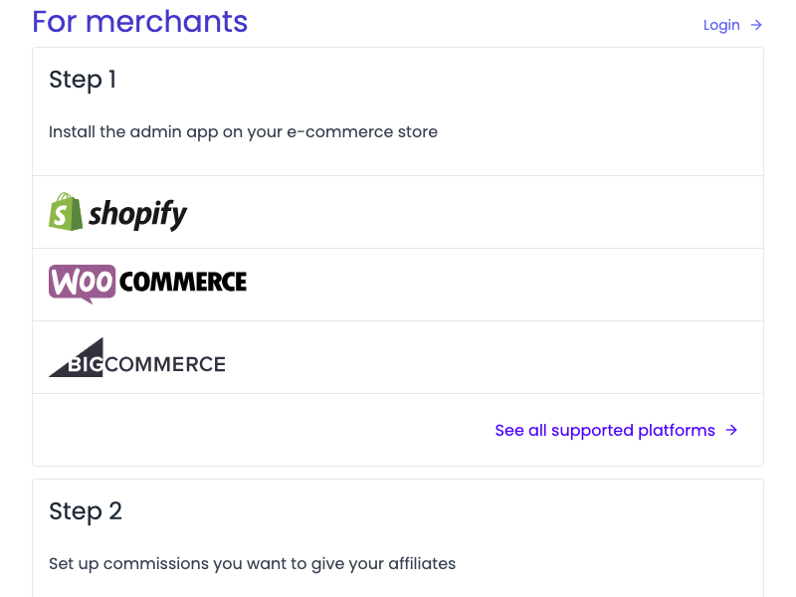
Task: Click the Install the admin app description
Action: click(x=243, y=132)
